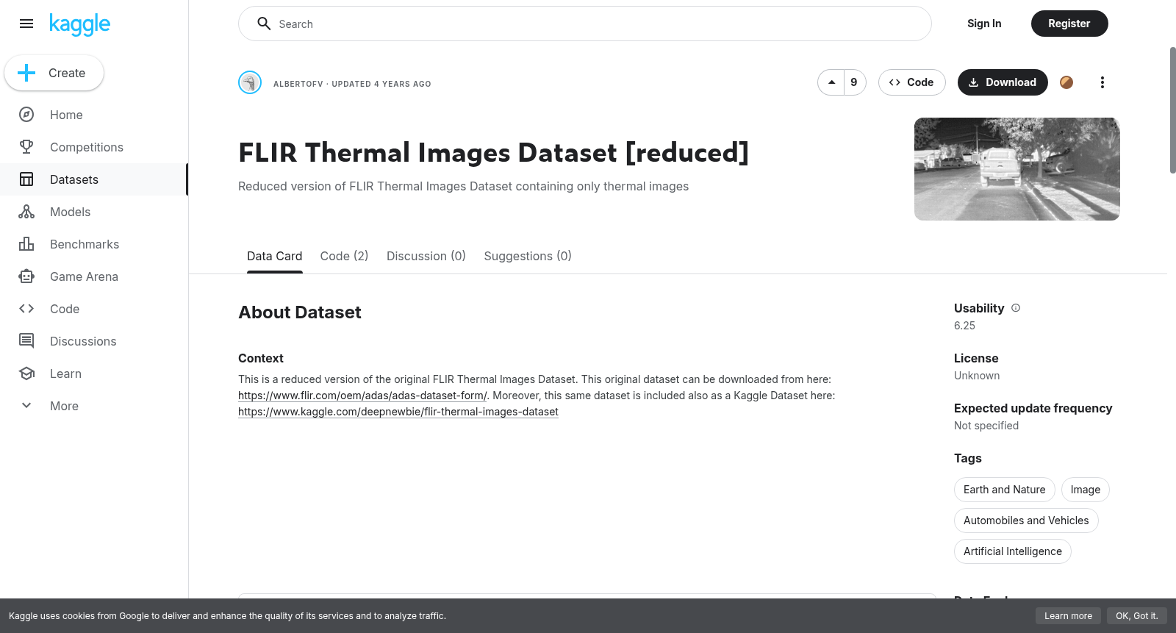Open Benchmarks via the bar chart icon
Screen dimensions: 1176x633
click(26, 244)
